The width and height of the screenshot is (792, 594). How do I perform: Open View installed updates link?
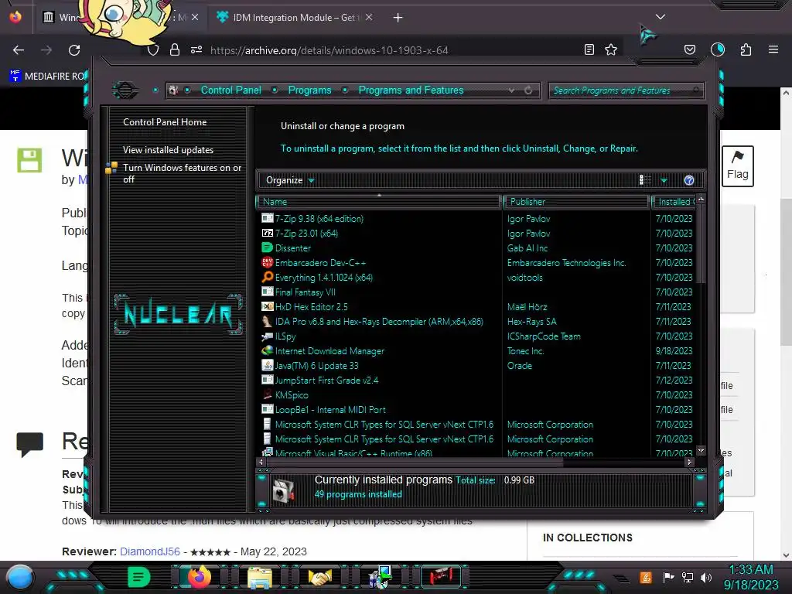168,150
